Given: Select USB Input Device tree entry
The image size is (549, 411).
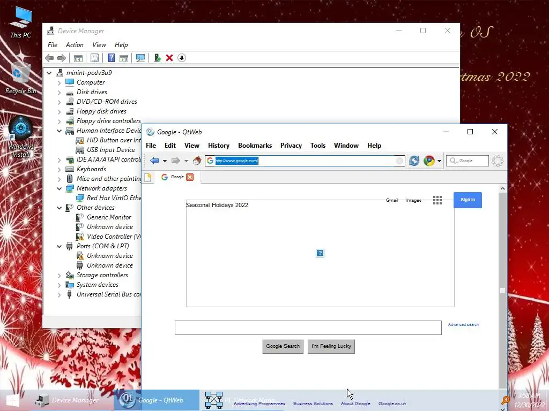Looking at the screenshot, I should (110, 150).
